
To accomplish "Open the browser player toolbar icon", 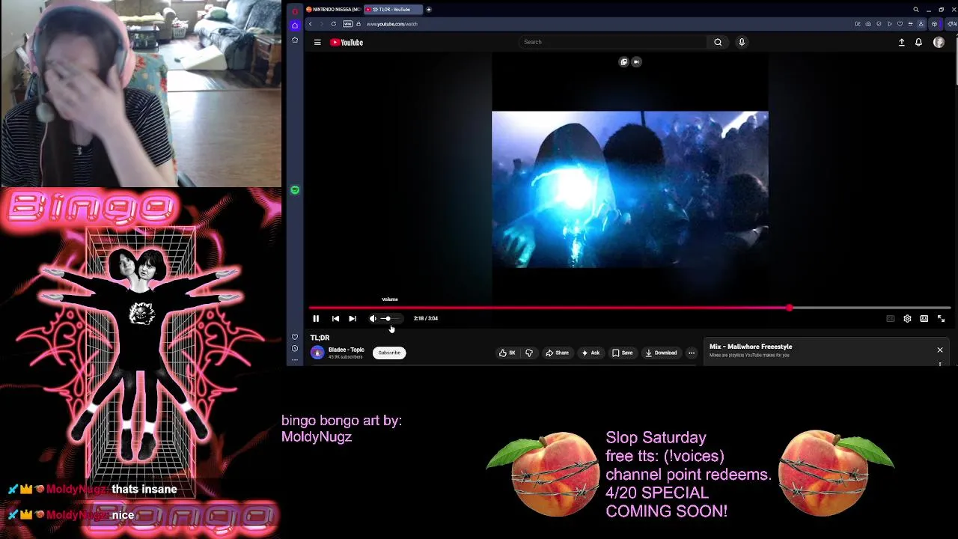I will tap(889, 24).
